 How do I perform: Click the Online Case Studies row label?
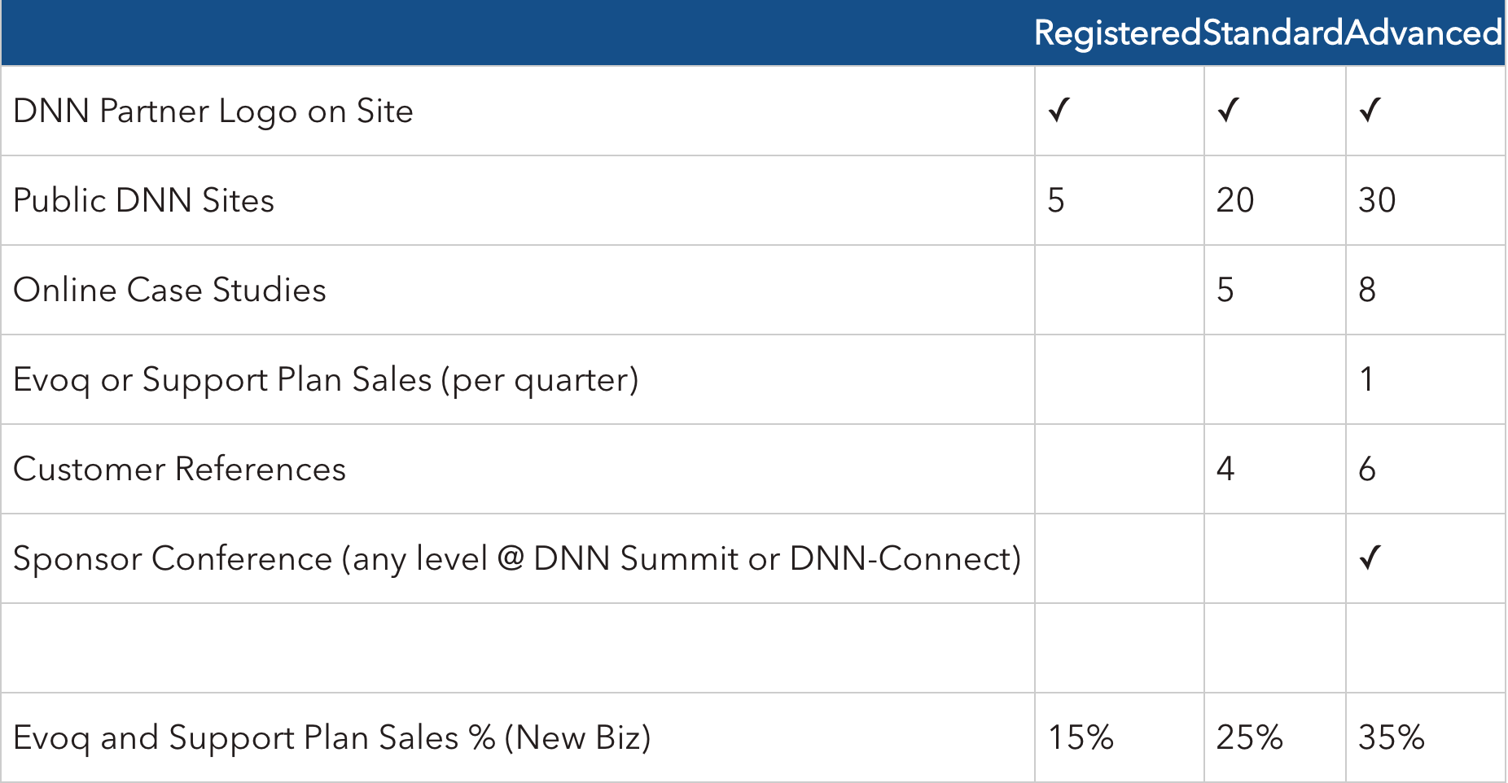click(x=170, y=290)
